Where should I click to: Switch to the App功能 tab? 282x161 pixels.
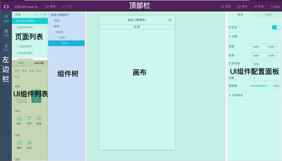pos(39,63)
